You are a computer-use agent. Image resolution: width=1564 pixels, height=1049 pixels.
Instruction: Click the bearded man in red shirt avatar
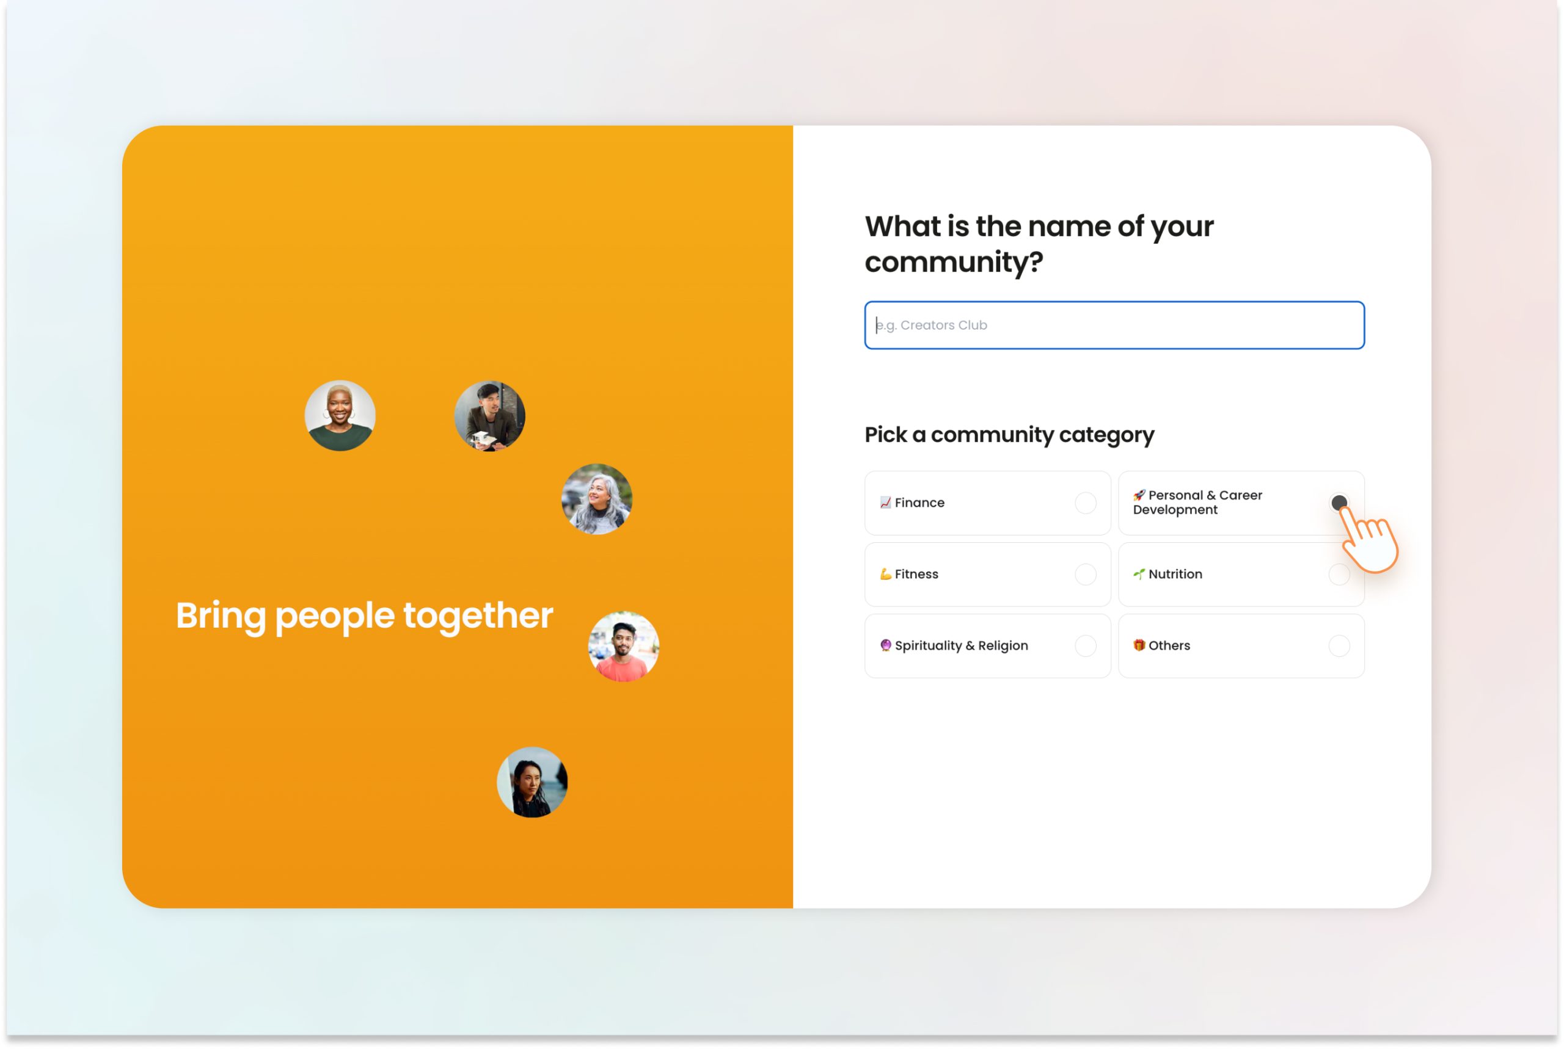[623, 647]
